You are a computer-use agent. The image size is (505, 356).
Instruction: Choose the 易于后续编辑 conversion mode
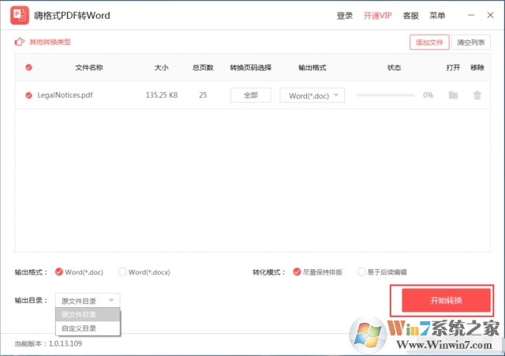point(361,272)
